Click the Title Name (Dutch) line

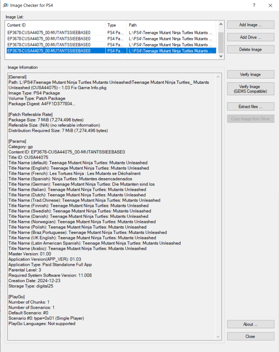[77, 195]
